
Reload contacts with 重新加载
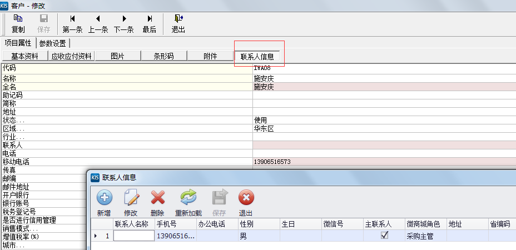pos(188,202)
